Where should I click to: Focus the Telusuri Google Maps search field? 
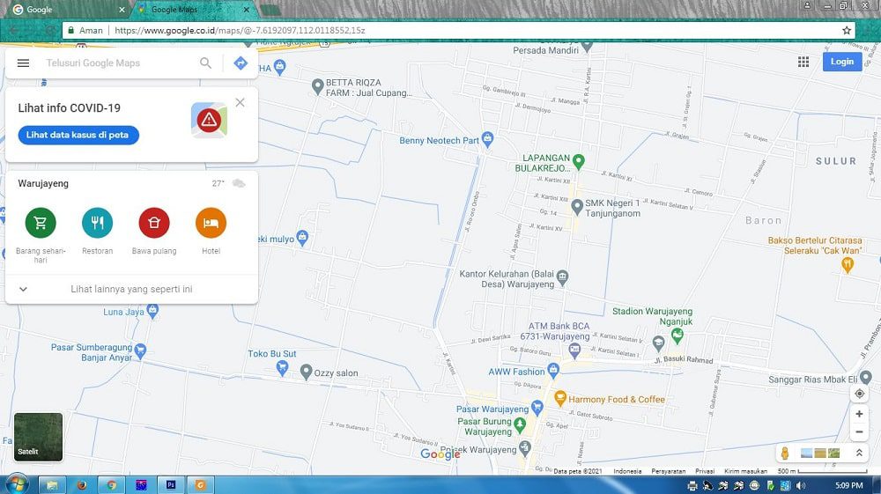point(118,63)
